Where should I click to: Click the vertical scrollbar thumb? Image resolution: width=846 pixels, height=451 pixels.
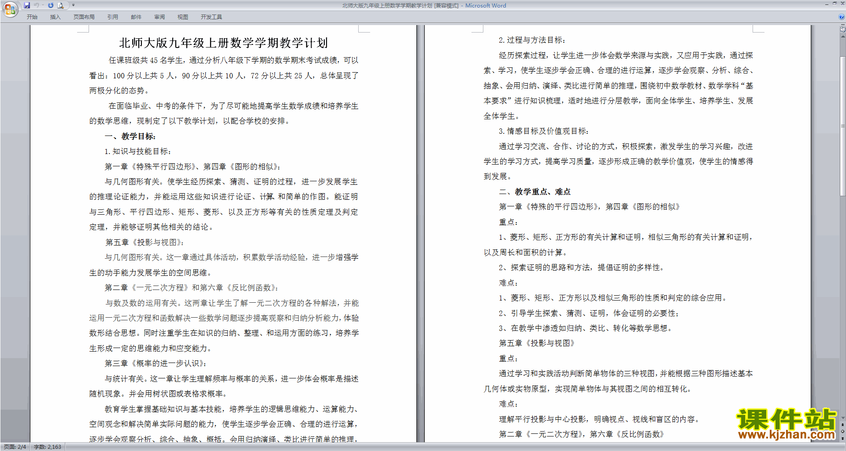point(842,125)
